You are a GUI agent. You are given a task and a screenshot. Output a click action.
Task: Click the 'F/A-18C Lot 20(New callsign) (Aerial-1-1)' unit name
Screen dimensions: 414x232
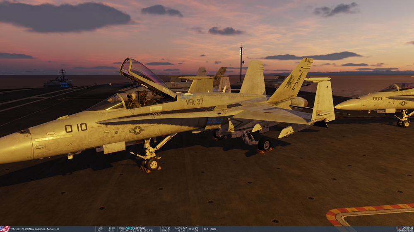pos(35,229)
